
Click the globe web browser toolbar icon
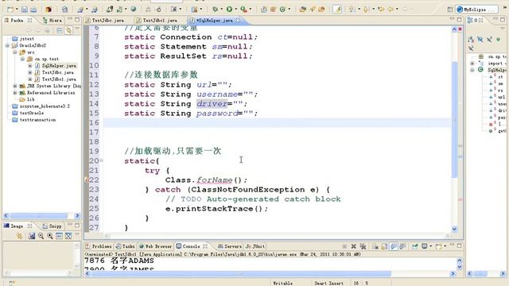click(x=134, y=10)
